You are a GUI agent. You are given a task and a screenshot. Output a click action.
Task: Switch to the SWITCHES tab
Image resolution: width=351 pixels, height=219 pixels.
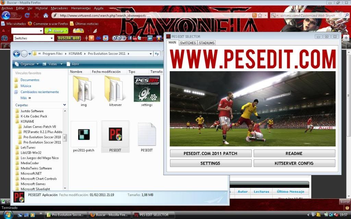(x=188, y=43)
